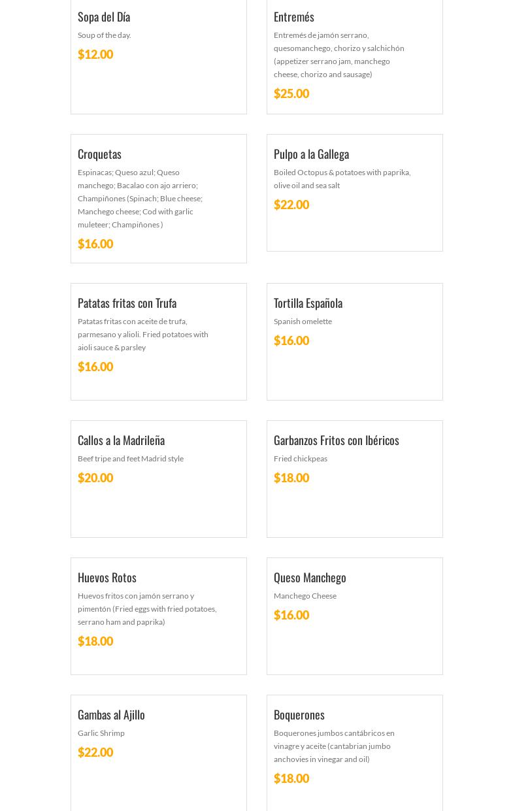Select the Gambas al Ajillo heading
Viewport: 513px width, 811px height.
point(111,715)
